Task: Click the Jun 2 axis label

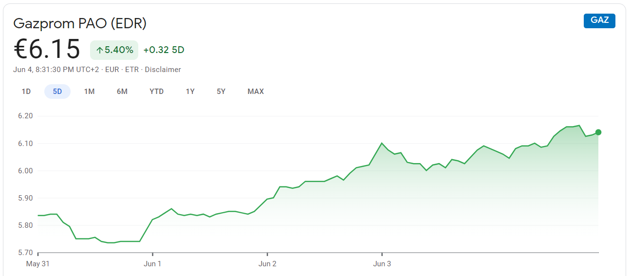Action: (x=267, y=264)
